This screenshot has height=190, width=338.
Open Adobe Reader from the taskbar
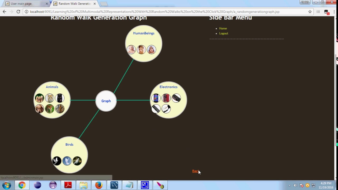68,185
